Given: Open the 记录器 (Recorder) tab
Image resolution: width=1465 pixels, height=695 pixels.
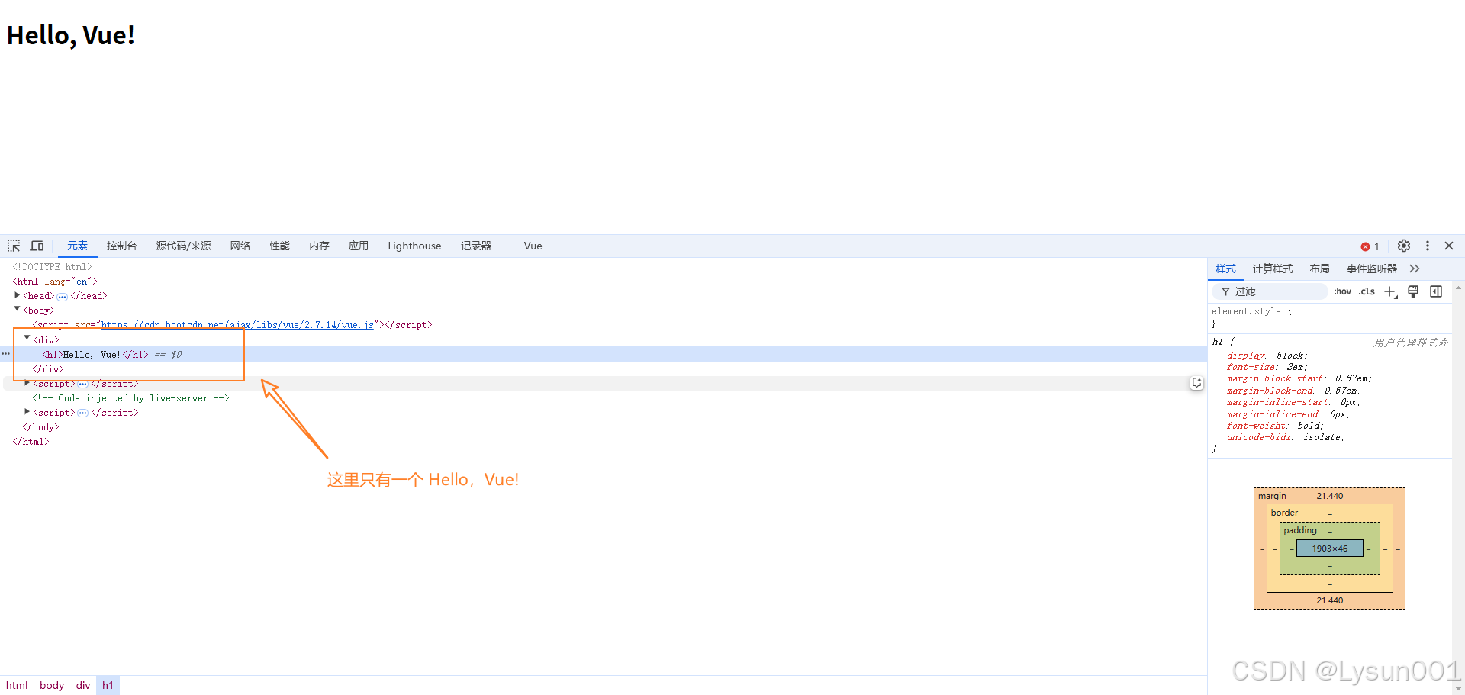Looking at the screenshot, I should click(476, 246).
